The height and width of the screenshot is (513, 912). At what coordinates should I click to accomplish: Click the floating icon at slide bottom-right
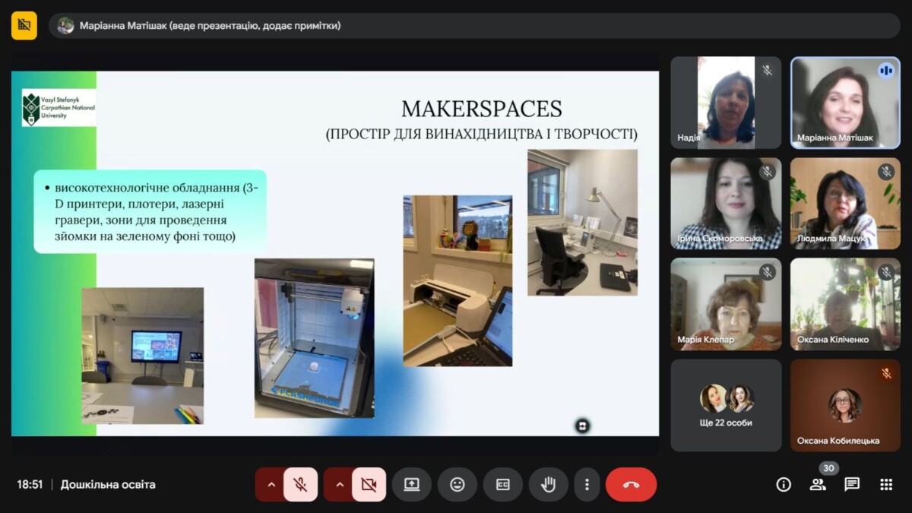(x=583, y=426)
